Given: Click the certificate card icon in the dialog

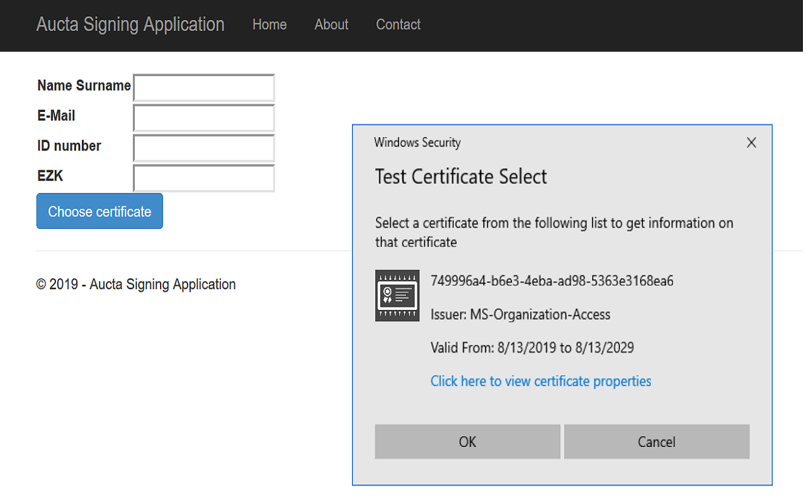Looking at the screenshot, I should pyautogui.click(x=397, y=296).
